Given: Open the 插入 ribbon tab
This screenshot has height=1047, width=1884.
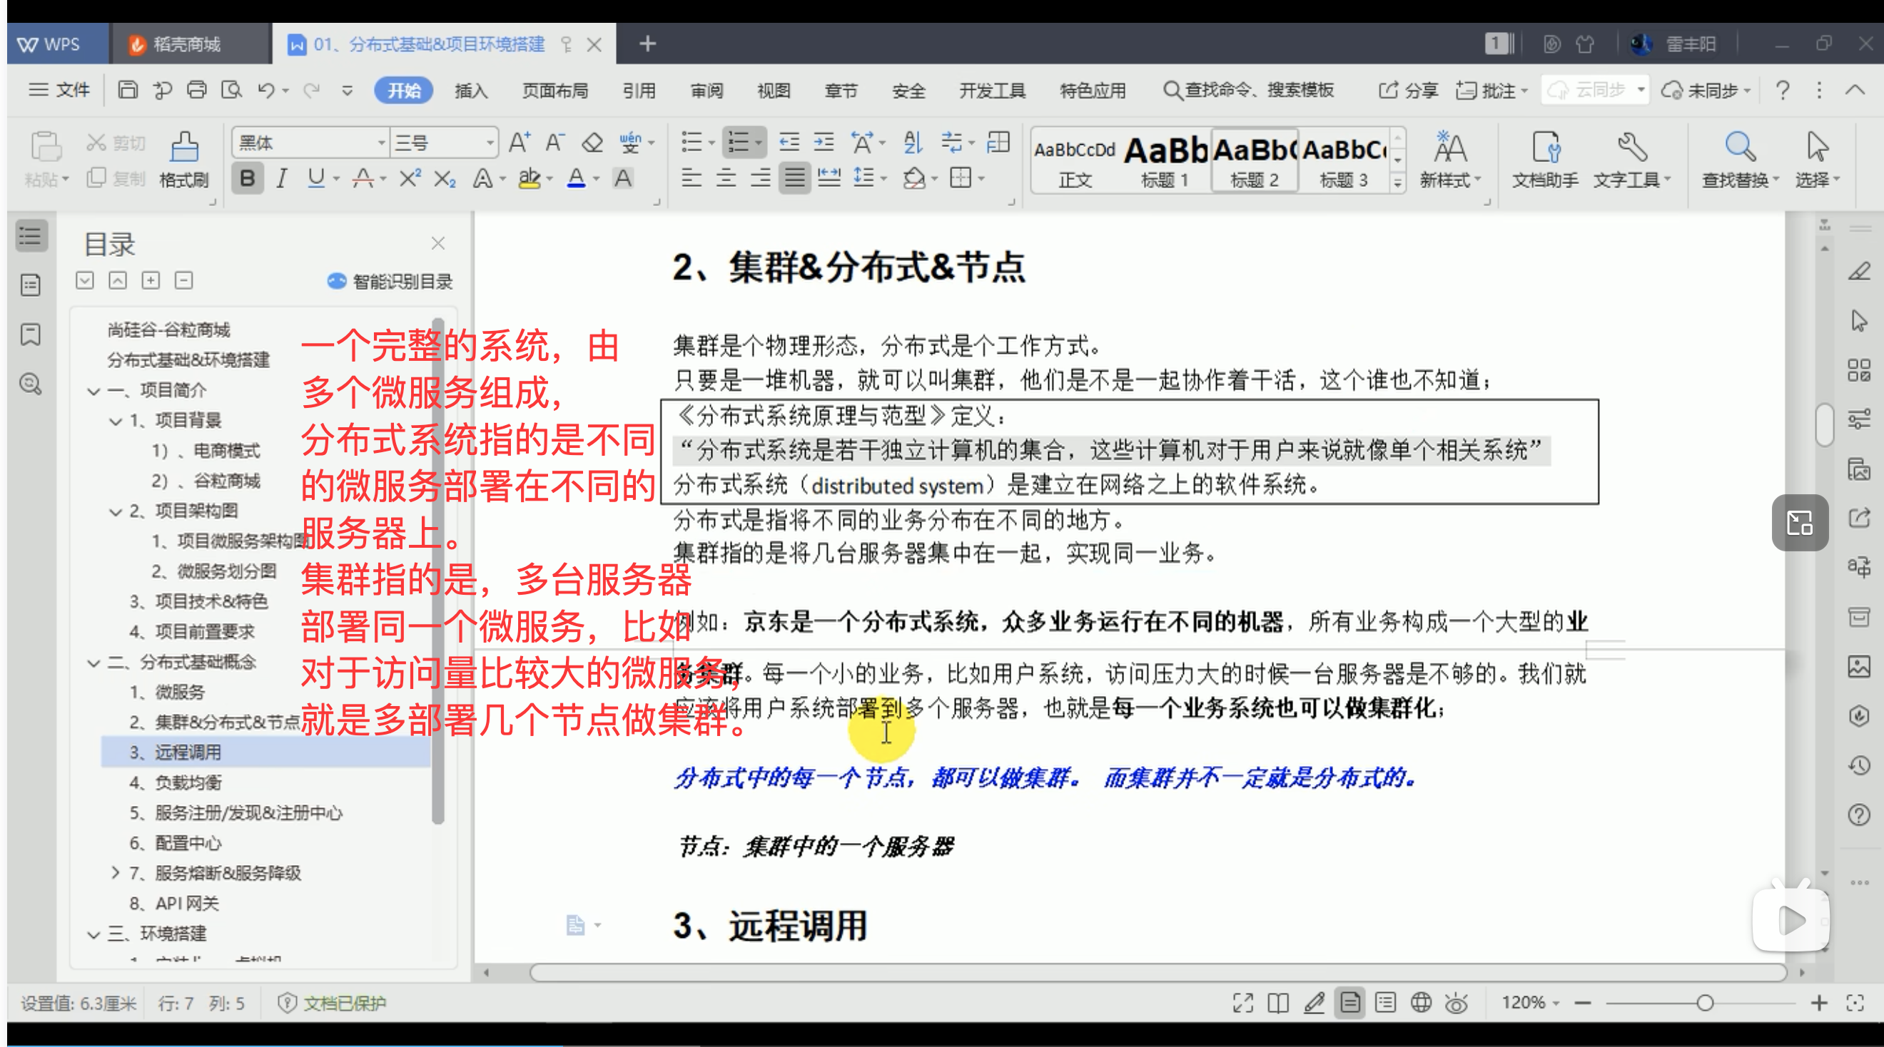Looking at the screenshot, I should point(470,90).
